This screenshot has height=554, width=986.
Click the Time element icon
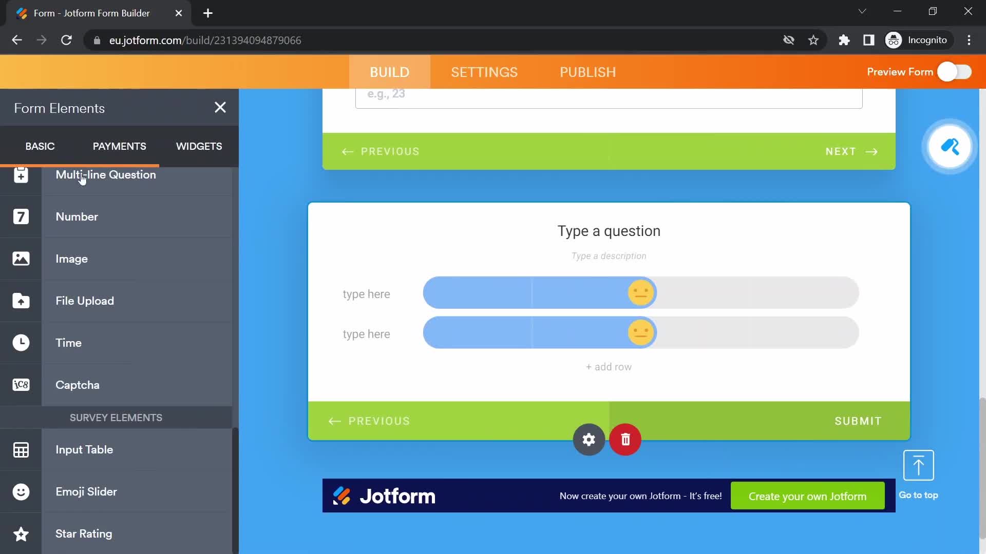(x=21, y=342)
